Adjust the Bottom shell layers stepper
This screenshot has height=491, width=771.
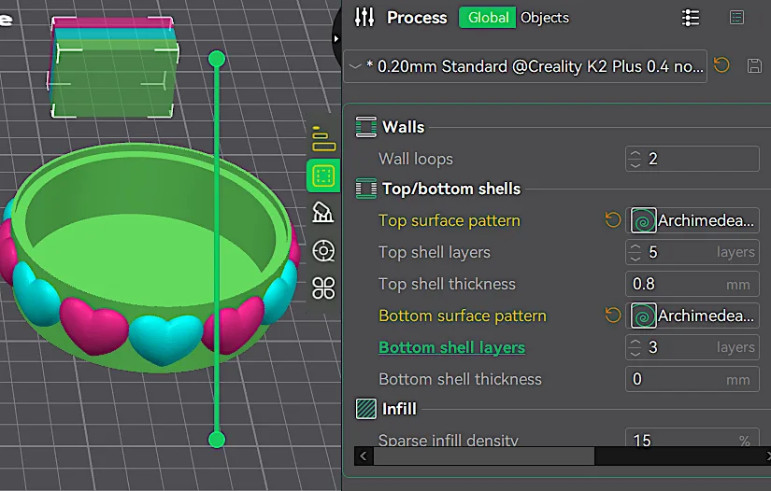tap(635, 347)
